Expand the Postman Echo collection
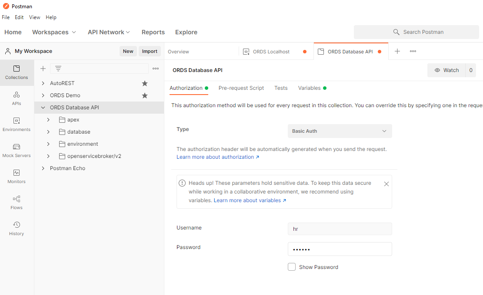 tap(43, 168)
